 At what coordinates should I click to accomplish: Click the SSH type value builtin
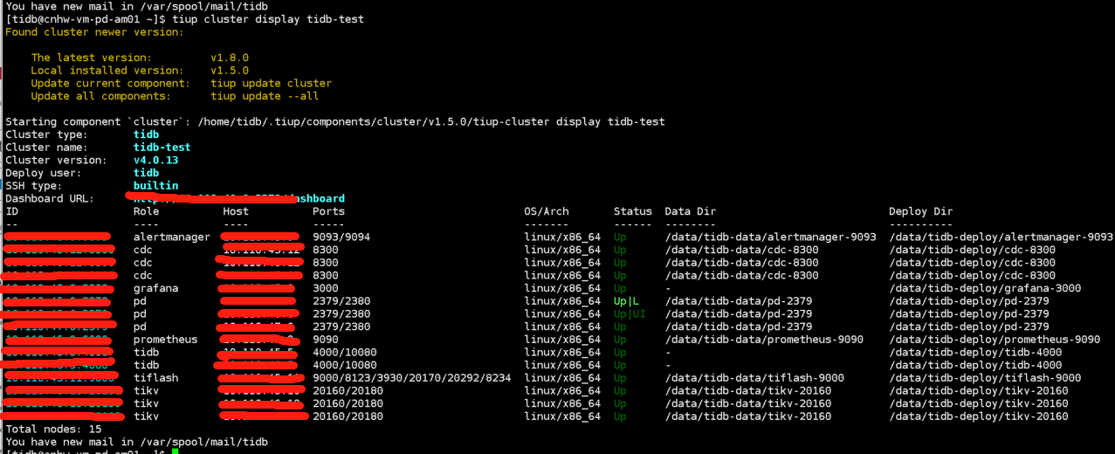click(x=155, y=186)
